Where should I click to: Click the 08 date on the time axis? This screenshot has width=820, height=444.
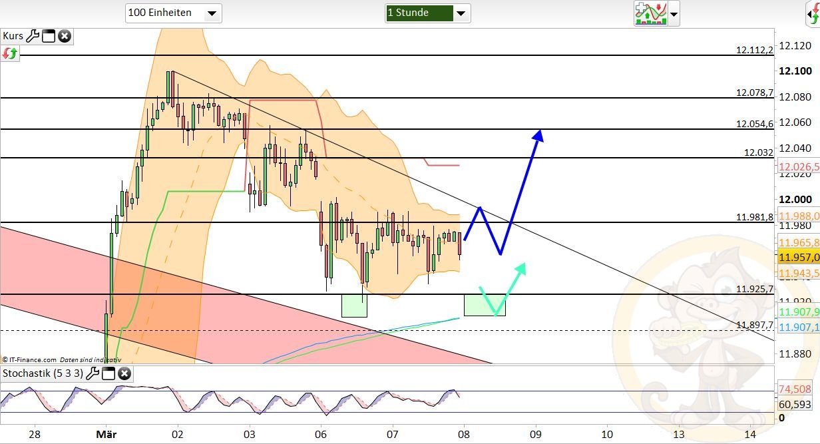(463, 434)
